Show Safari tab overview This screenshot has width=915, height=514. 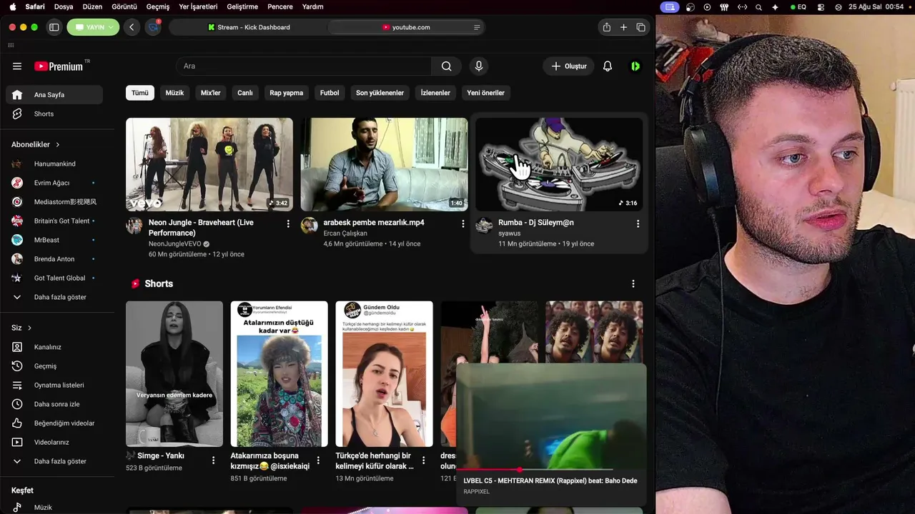[640, 27]
